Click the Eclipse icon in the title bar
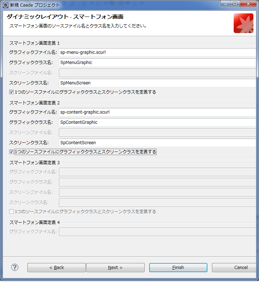259x285 pixels. pyautogui.click(x=6, y=5)
